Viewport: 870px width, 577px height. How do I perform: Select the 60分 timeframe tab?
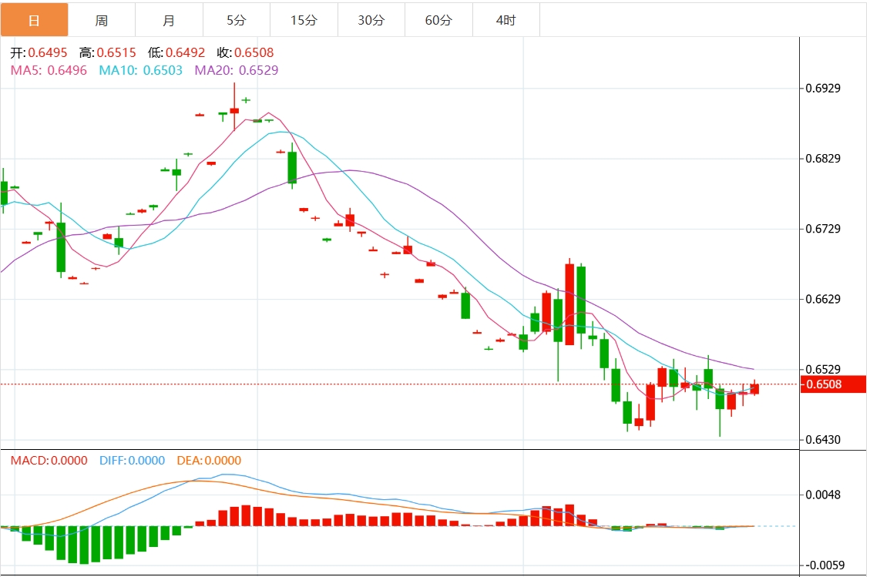[x=439, y=20]
